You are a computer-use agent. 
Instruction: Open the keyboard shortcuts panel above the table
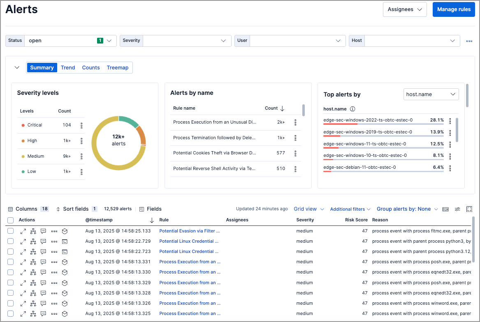coord(445,209)
